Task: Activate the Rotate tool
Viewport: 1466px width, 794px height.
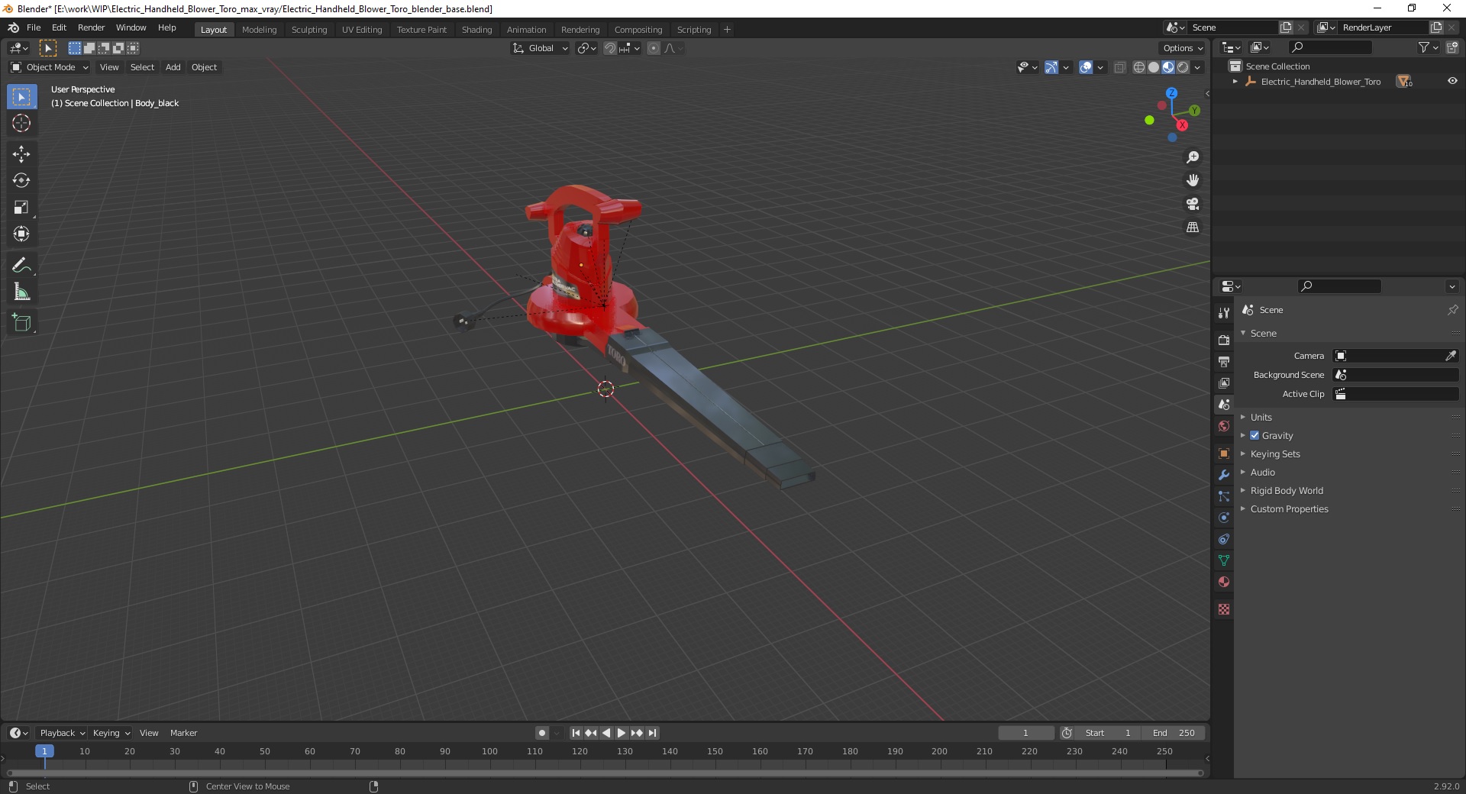Action: click(21, 181)
